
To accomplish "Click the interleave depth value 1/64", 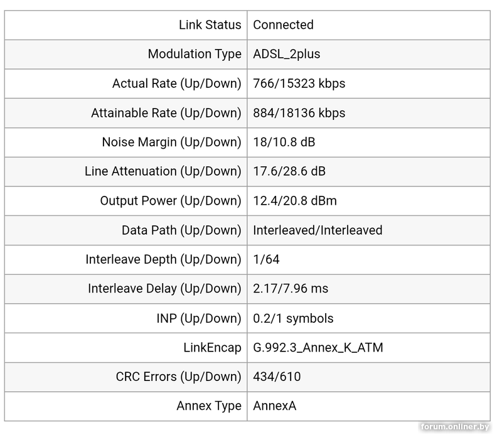I will pyautogui.click(x=266, y=259).
